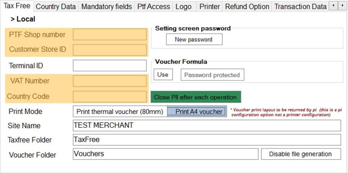This screenshot has width=348, height=173.
Task: Click the Terminal ID input field
Action: (x=109, y=66)
